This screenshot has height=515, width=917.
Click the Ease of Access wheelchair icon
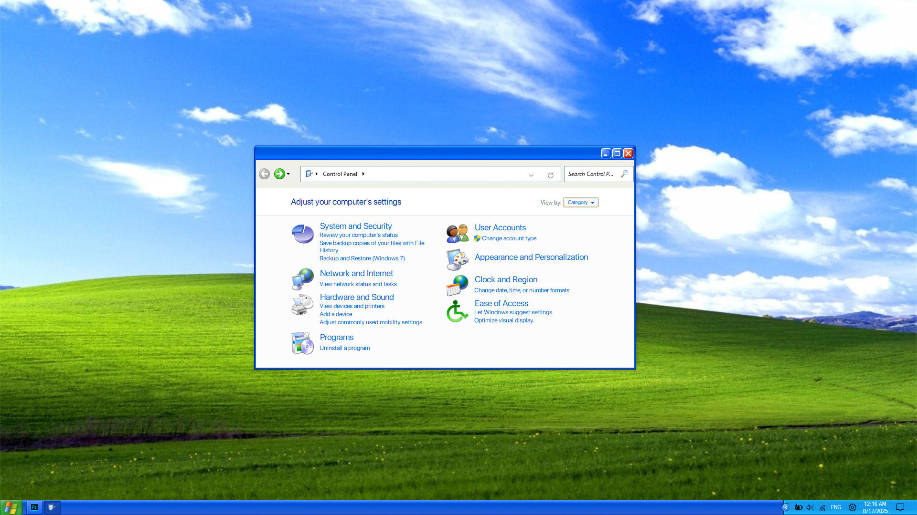[x=457, y=311]
